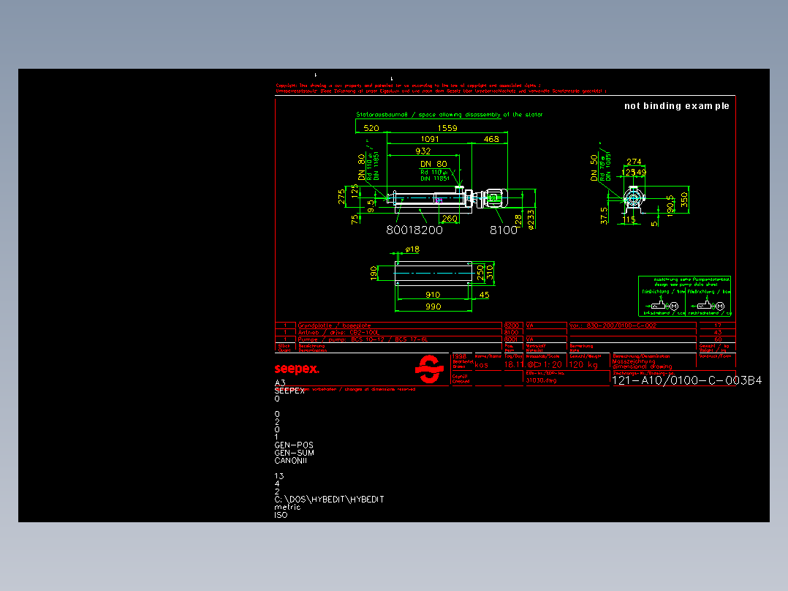The width and height of the screenshot is (788, 591).
Task: Click the motor 'M' circle in the ccw diagram
Action: (674, 306)
